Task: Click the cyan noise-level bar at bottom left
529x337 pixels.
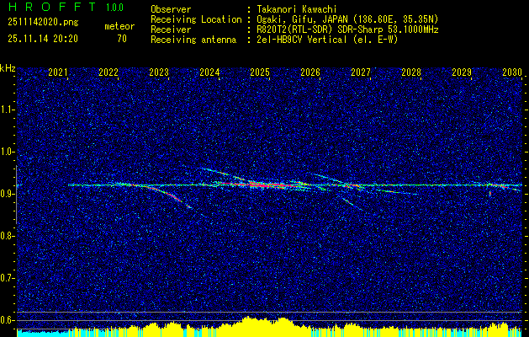Action: (42, 334)
